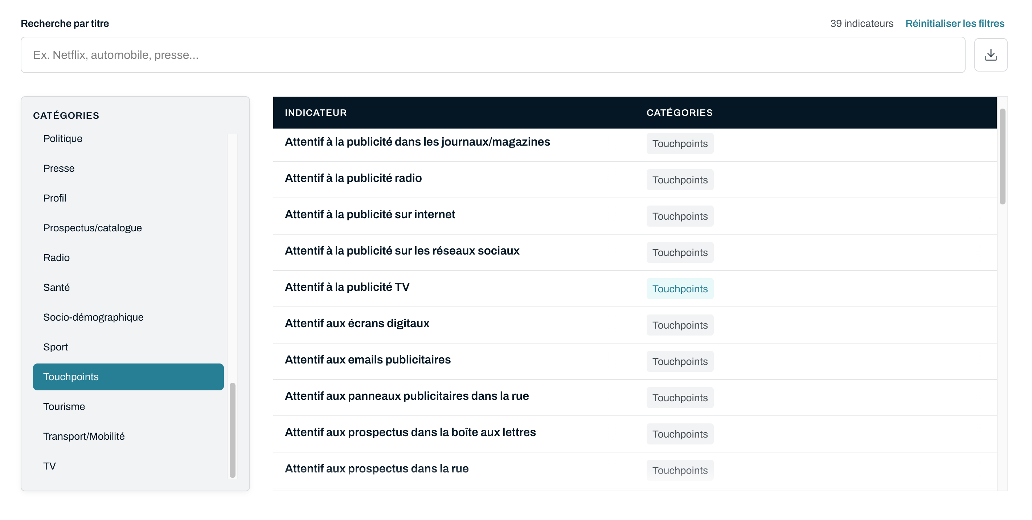Click Touchpoints tag in journaux/magazines row

tap(680, 143)
